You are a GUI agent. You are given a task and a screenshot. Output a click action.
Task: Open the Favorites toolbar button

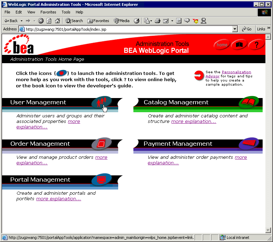[98, 21]
